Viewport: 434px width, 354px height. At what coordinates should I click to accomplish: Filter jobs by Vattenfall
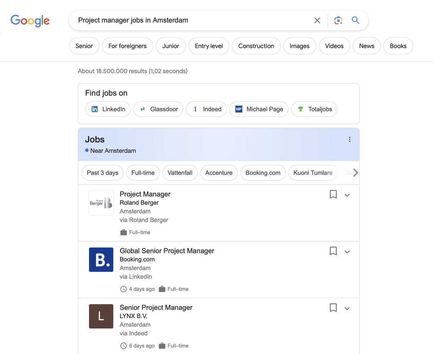pos(180,173)
